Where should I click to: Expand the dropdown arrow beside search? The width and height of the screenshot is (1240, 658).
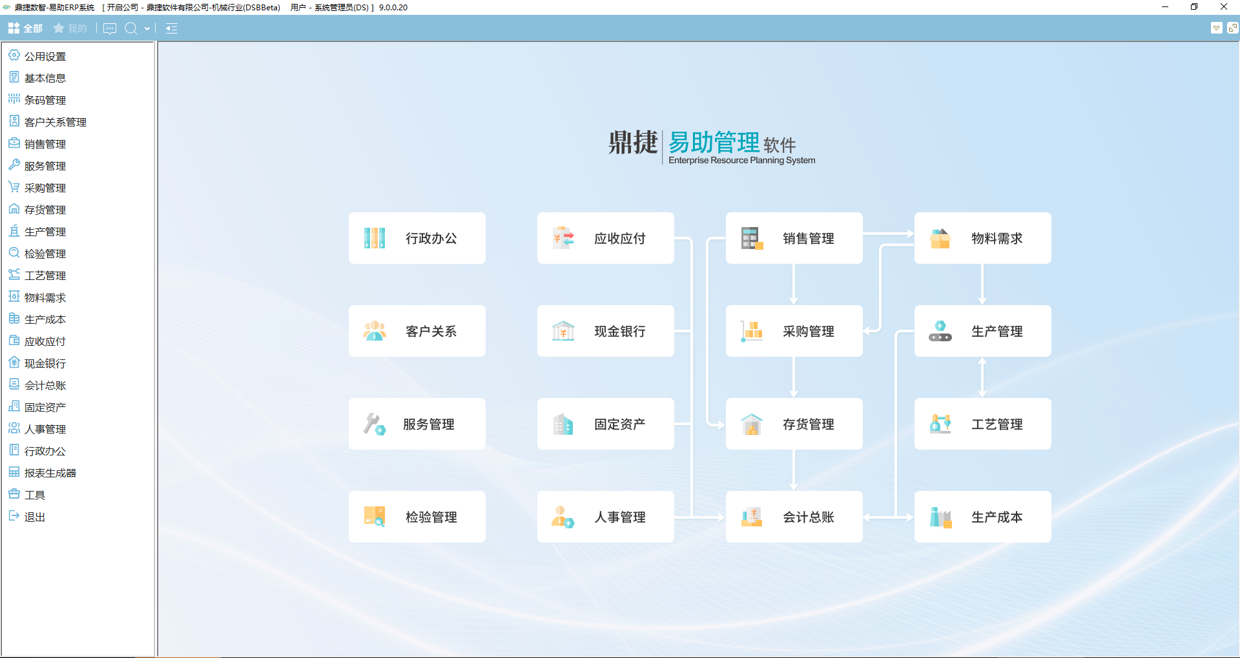click(x=147, y=28)
